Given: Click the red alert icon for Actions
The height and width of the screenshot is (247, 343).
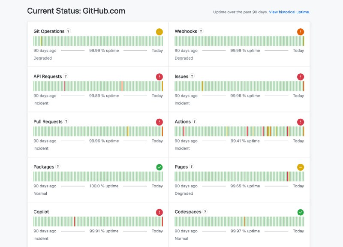Looking at the screenshot, I should point(301,122).
